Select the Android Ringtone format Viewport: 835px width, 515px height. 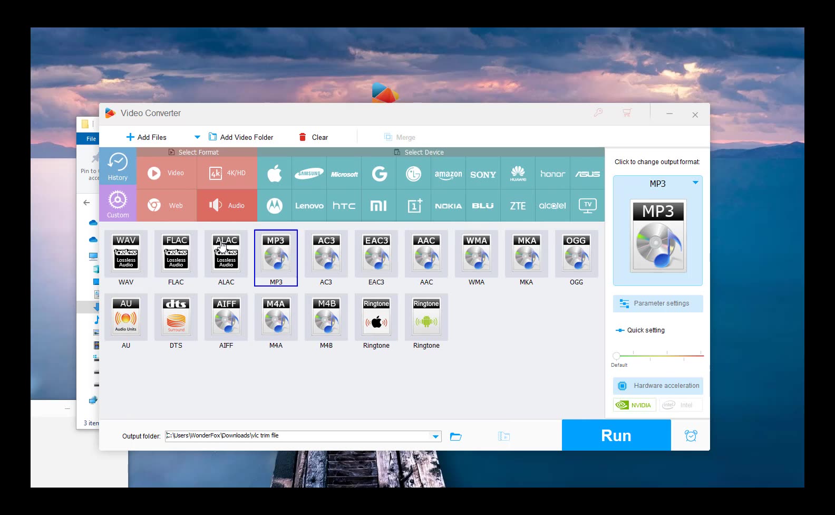pyautogui.click(x=426, y=317)
